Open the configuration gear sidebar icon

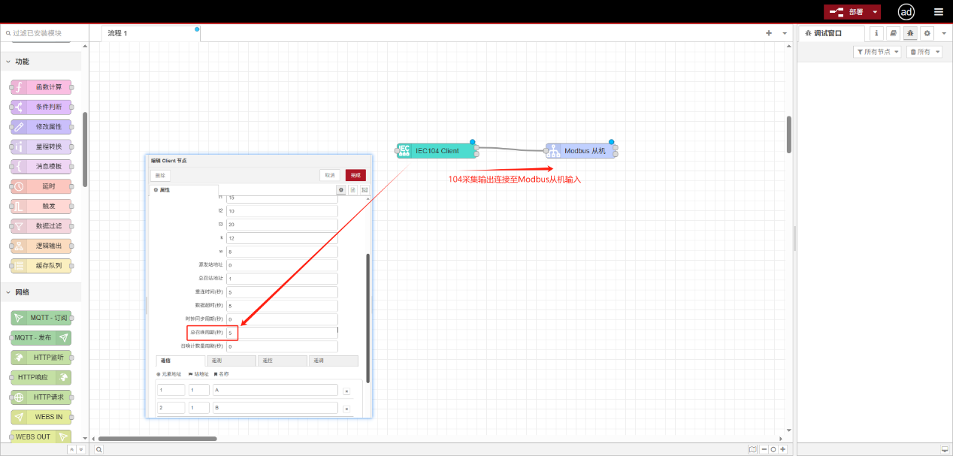click(927, 33)
